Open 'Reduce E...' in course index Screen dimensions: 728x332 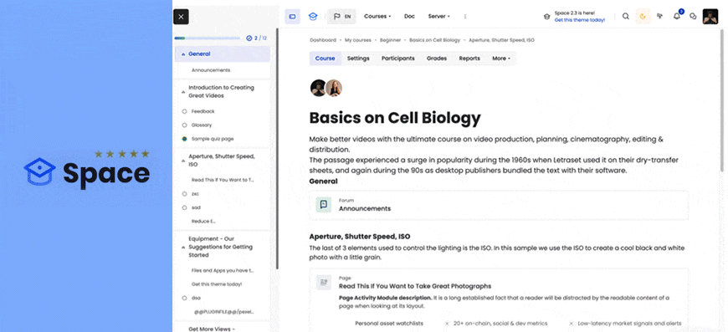point(203,221)
